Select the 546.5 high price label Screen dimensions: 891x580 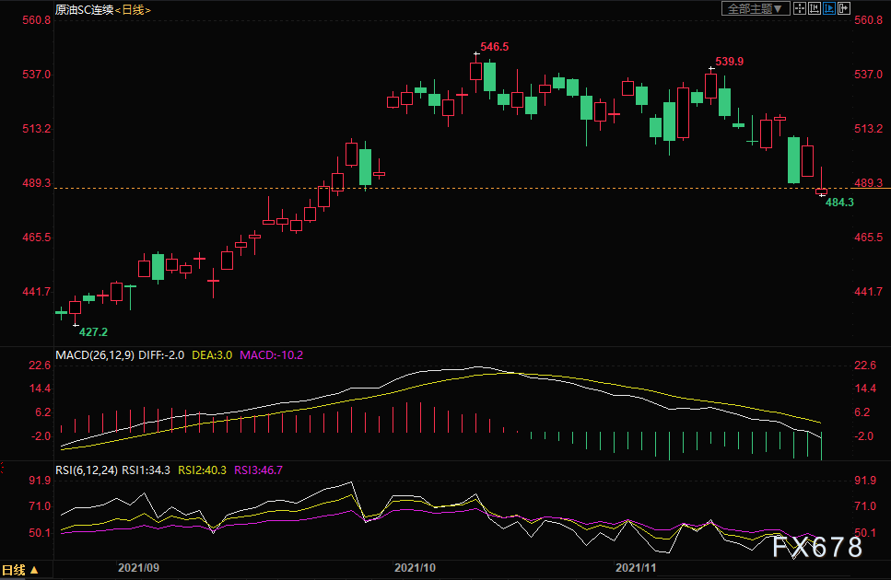click(495, 47)
